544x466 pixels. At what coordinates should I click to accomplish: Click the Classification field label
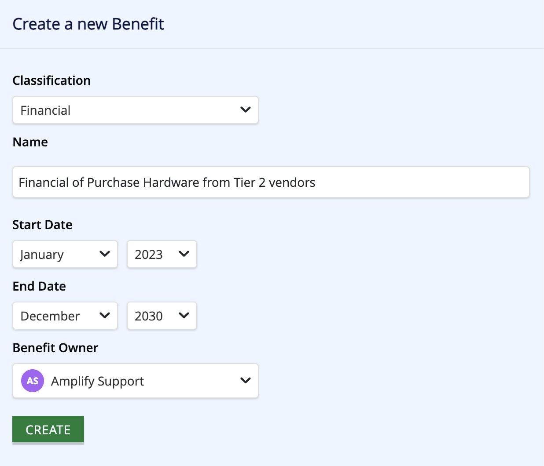pos(51,80)
